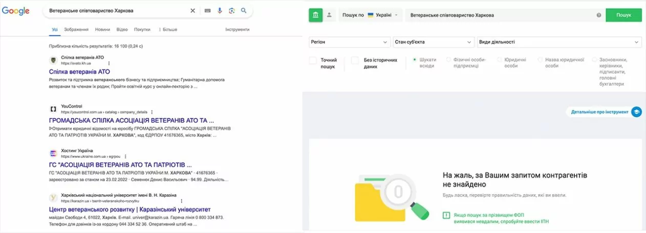Screen dimensions: 646x233
Task: Open the Пошук по Україні country dropdown
Action: click(370, 15)
